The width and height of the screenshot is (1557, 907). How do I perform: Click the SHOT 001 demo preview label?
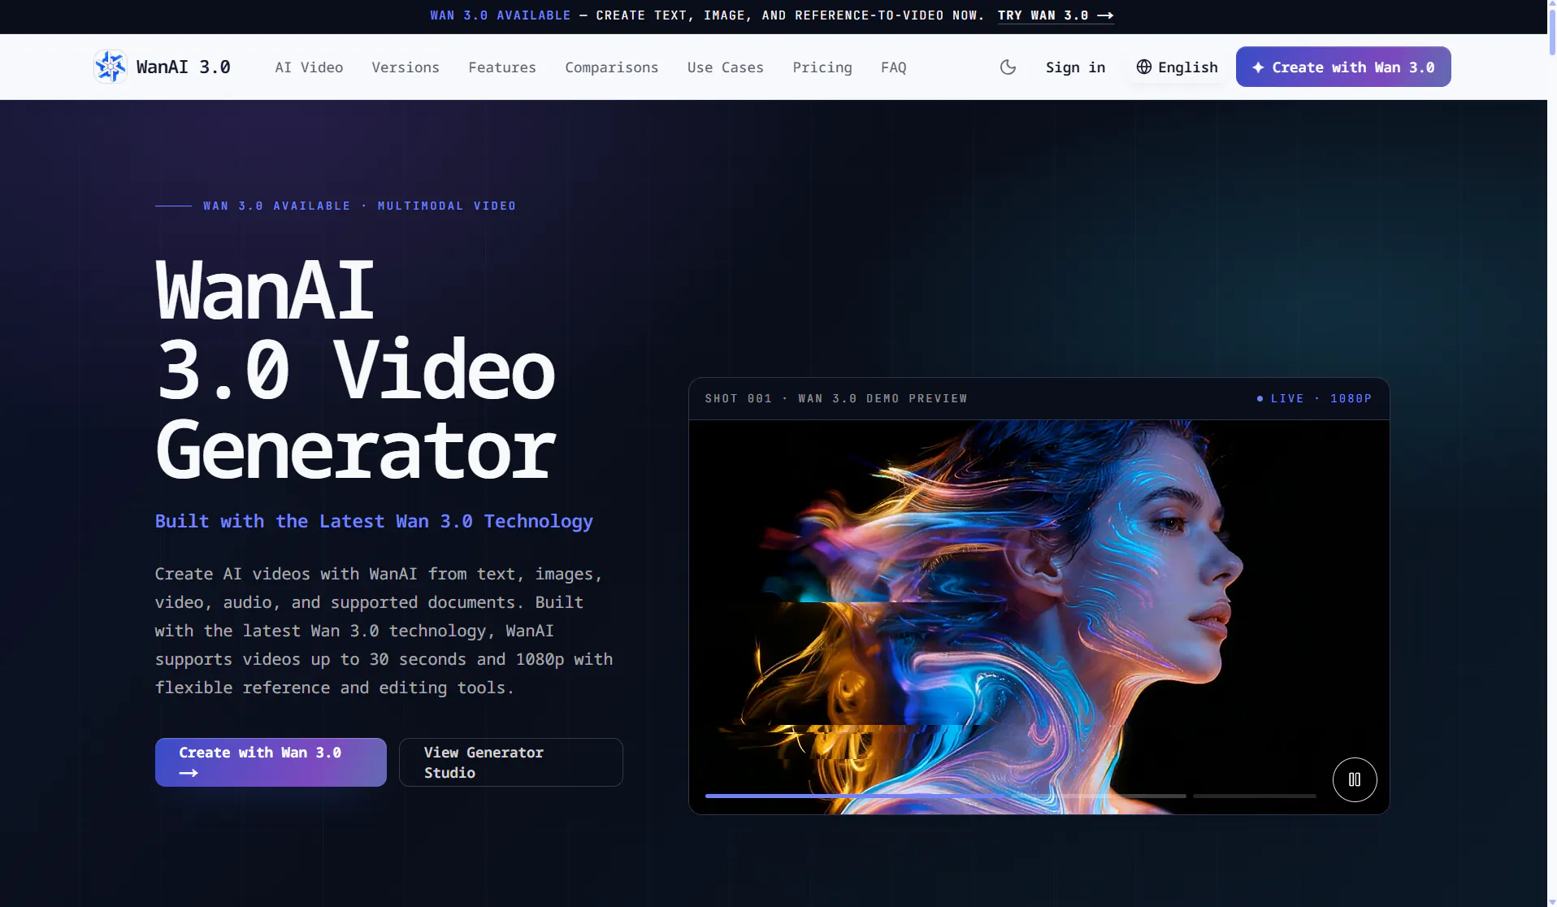[836, 398]
